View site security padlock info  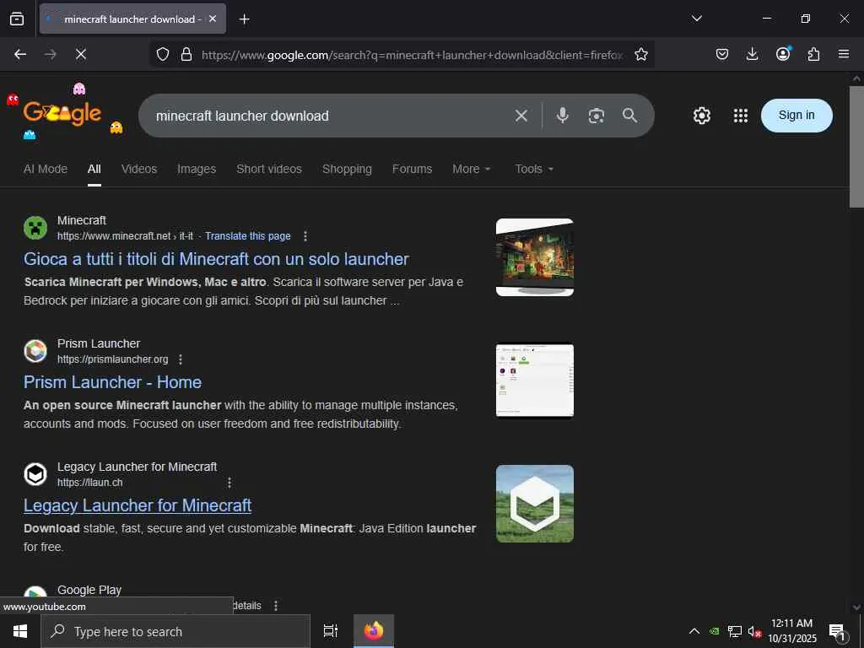[186, 54]
